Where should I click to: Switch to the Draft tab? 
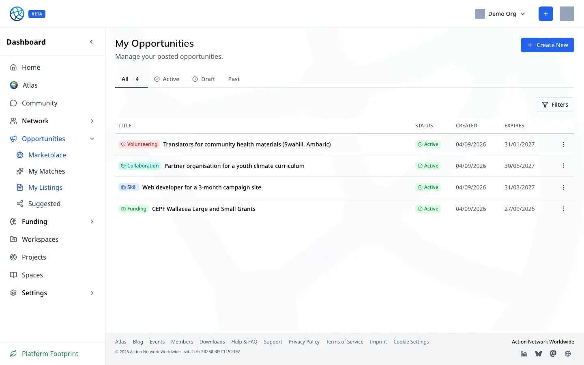204,79
